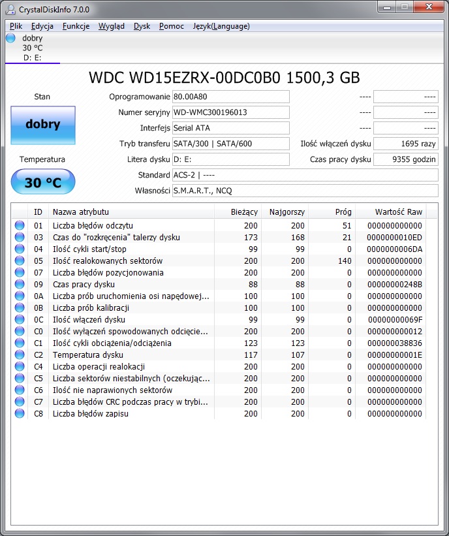Click the 'Temperatura dysku' attribute name
The image size is (449, 536).
[88, 355]
